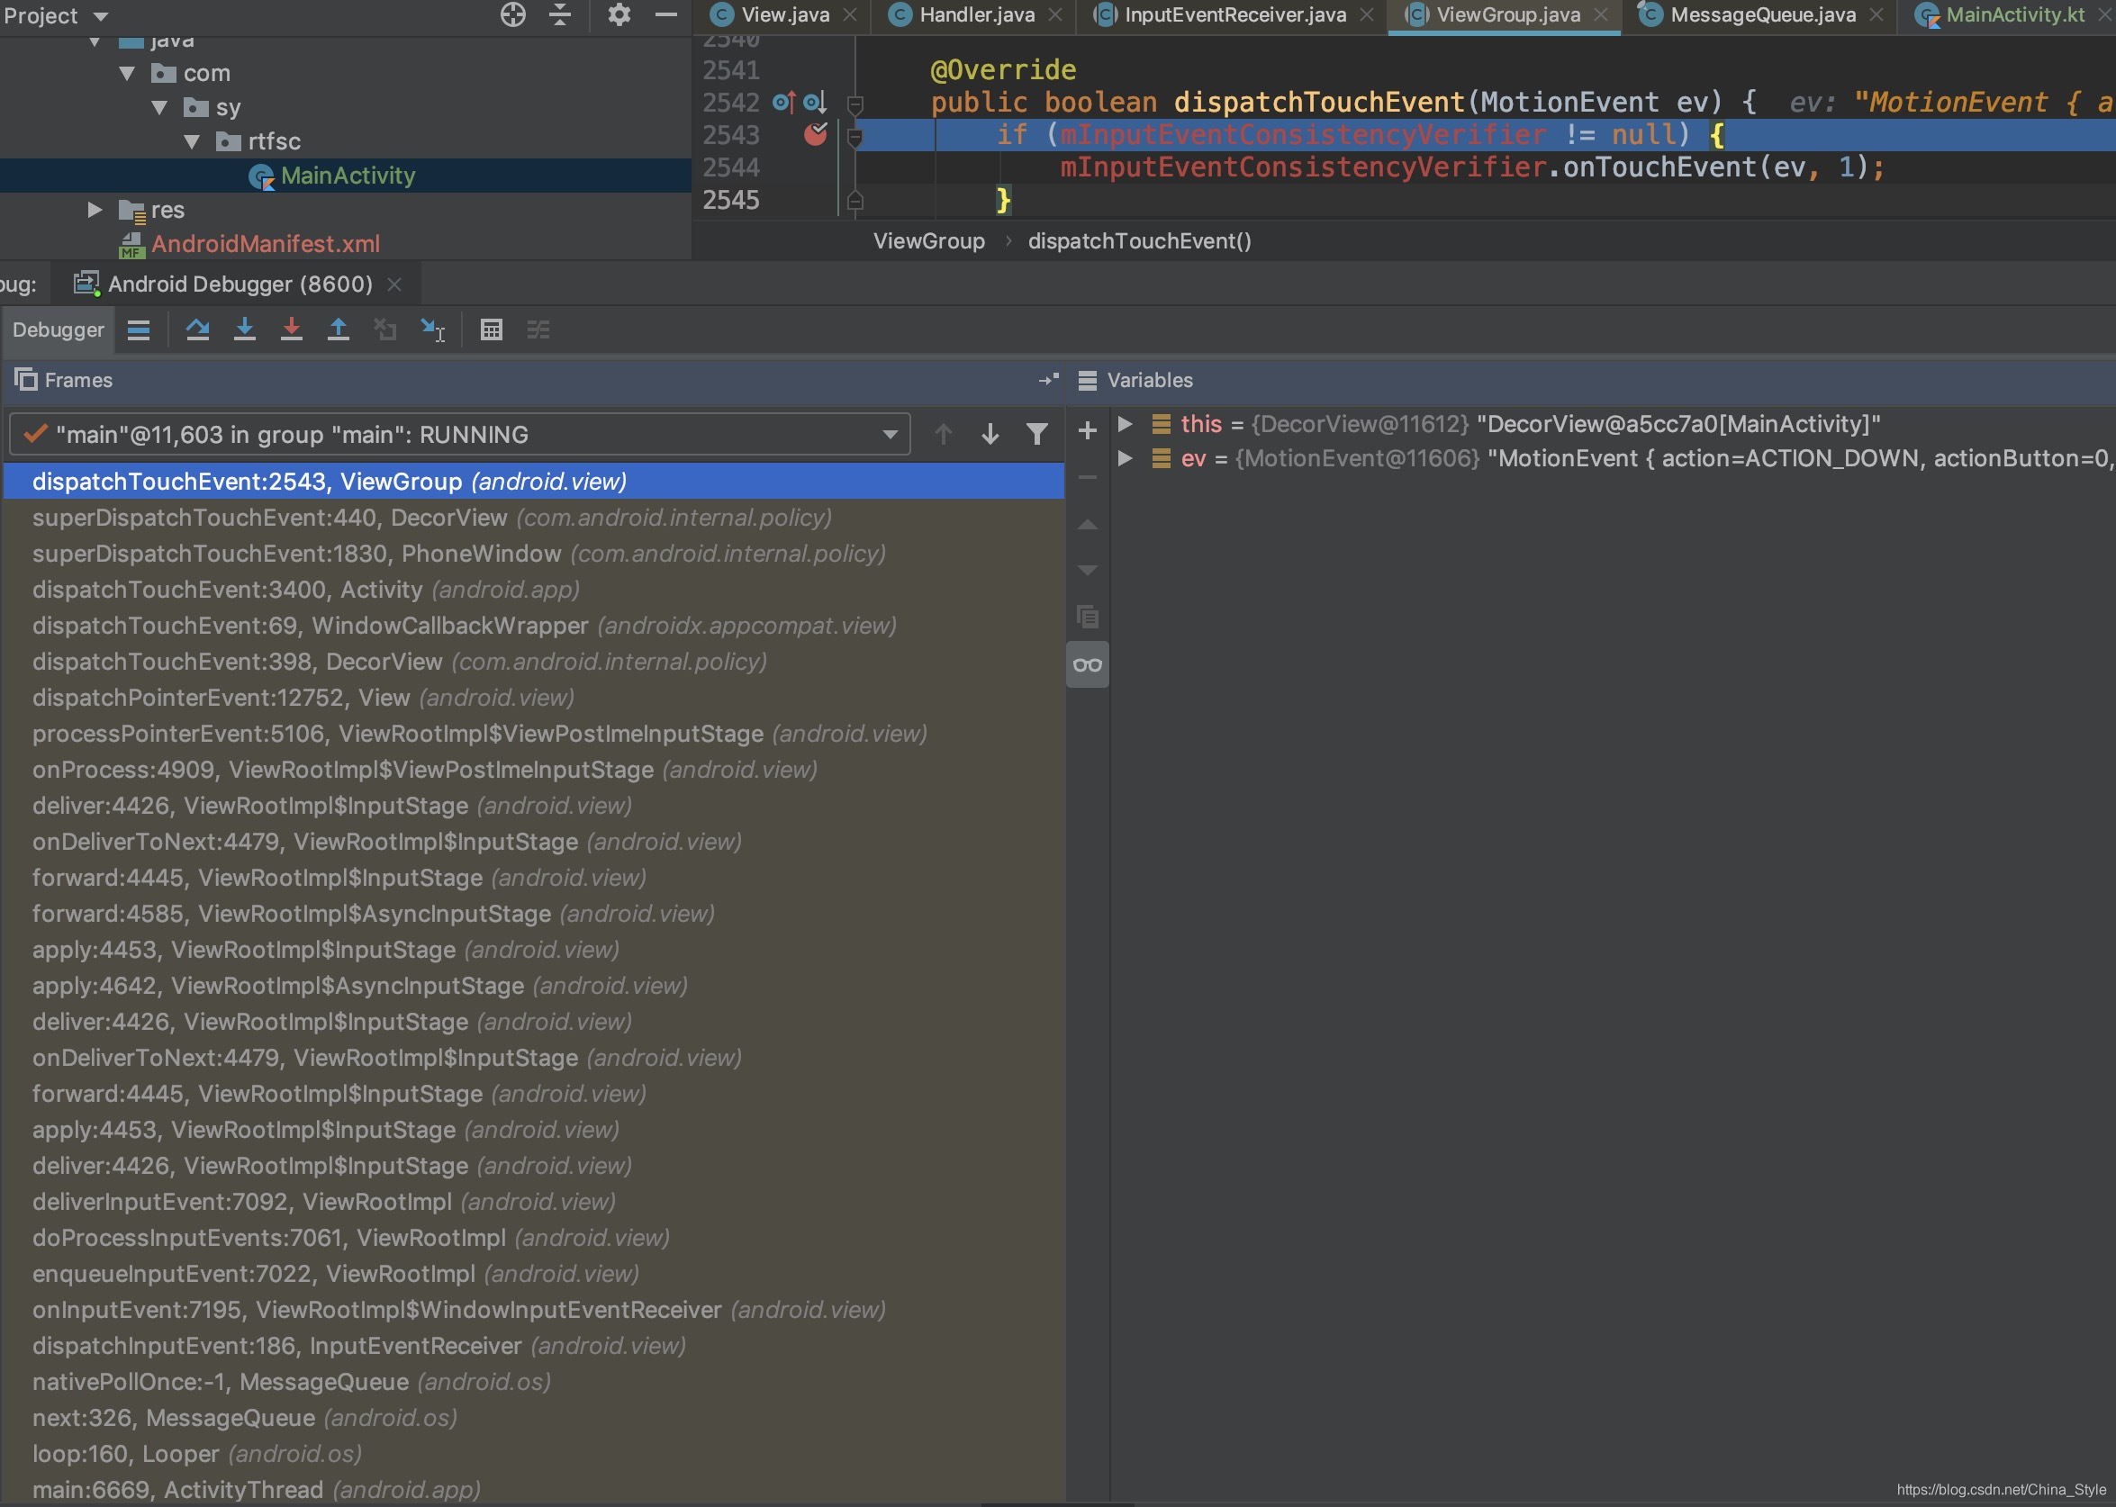This screenshot has height=1507, width=2116.
Task: Click the Step Into icon
Action: [x=244, y=329]
